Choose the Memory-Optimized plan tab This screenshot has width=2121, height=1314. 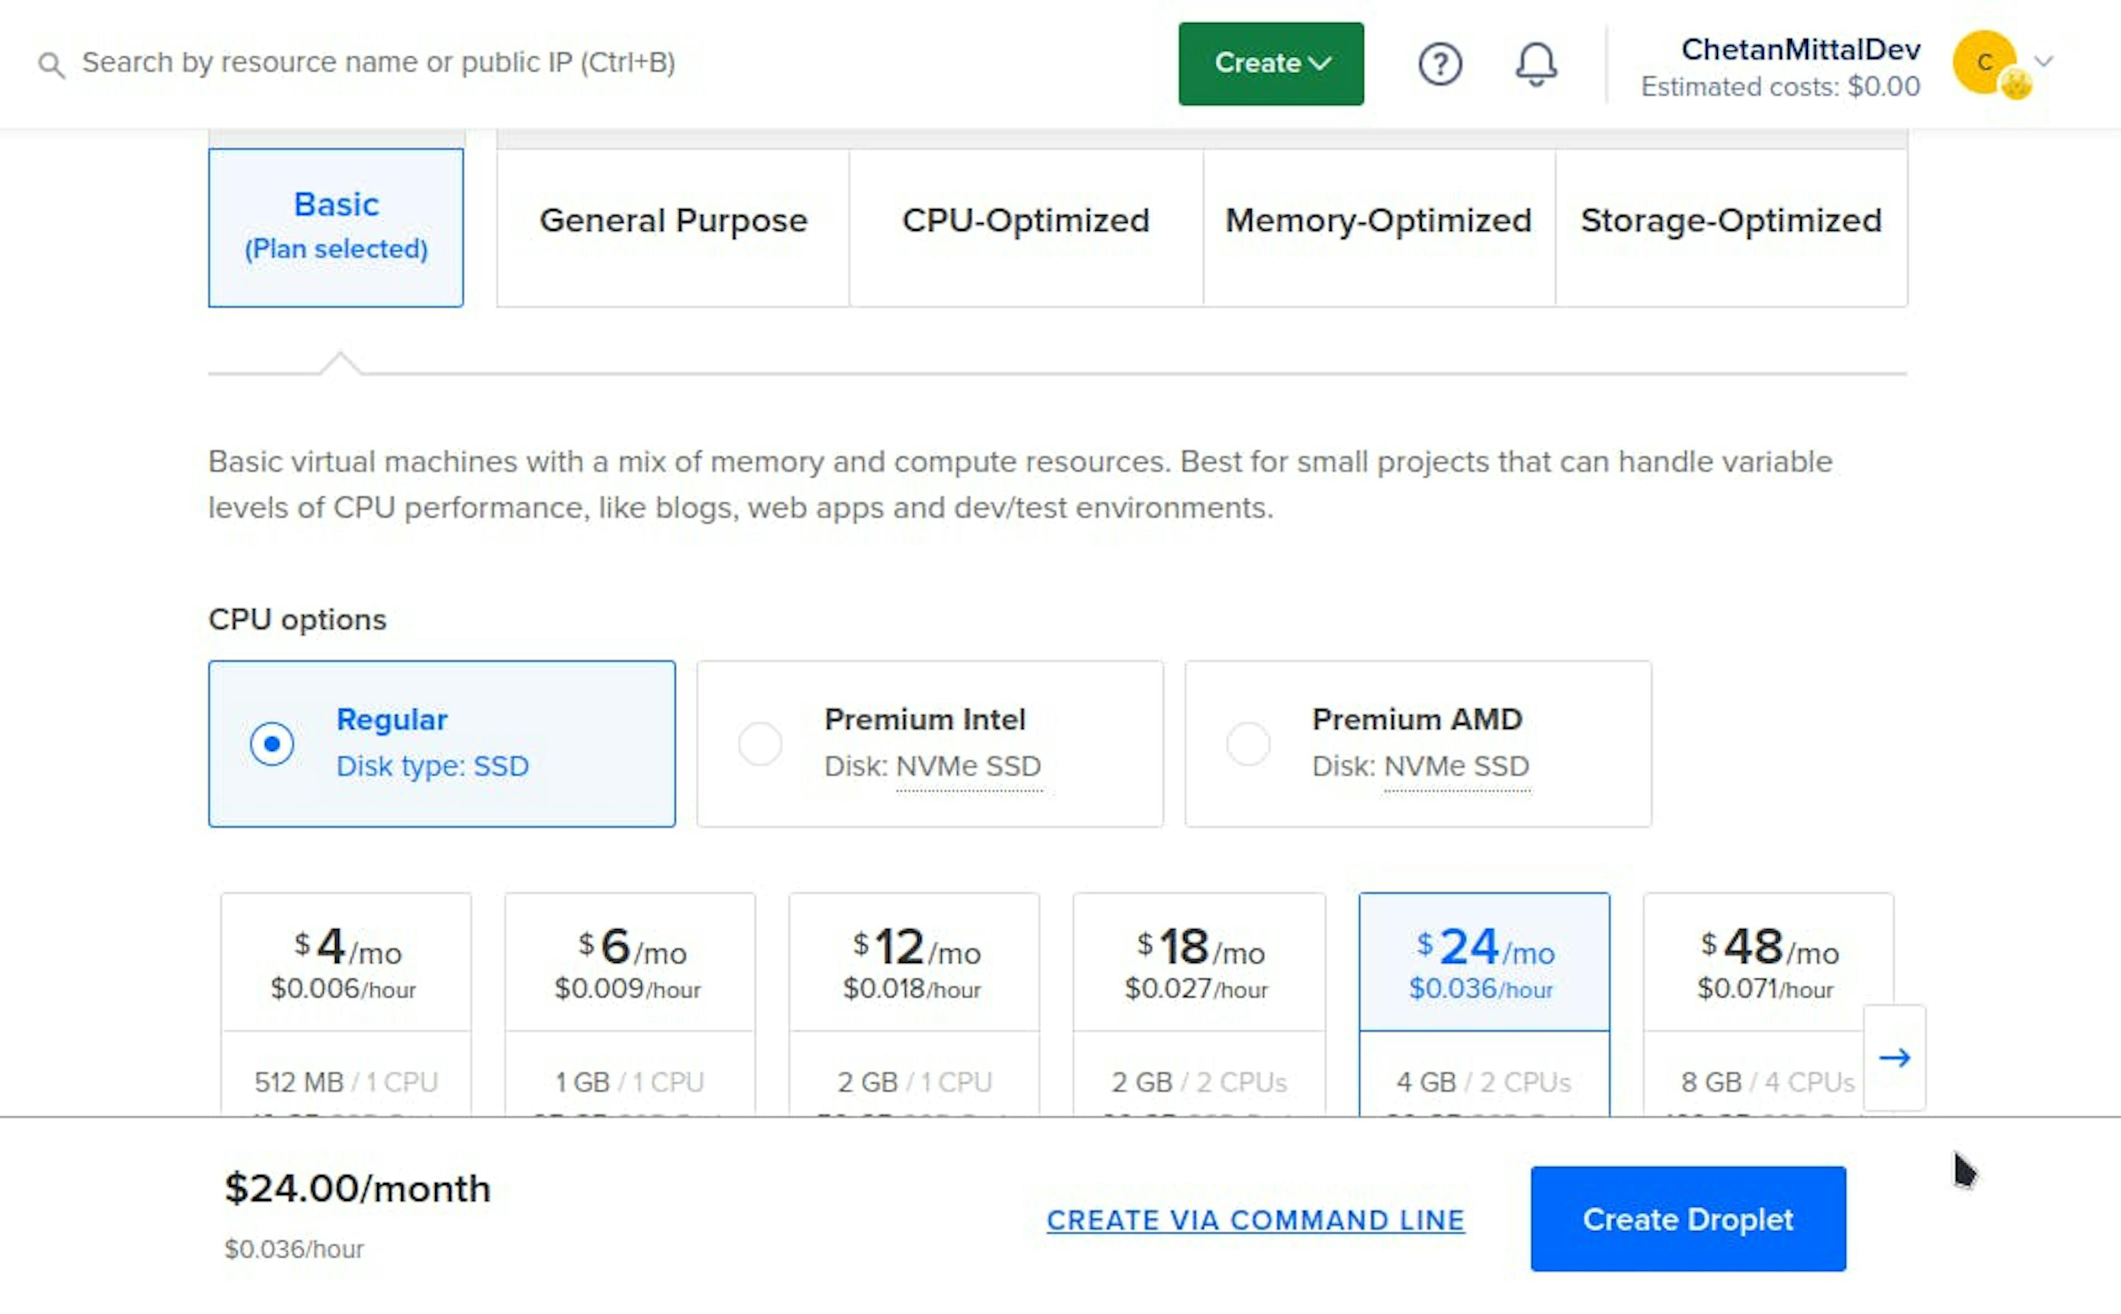click(x=1378, y=221)
